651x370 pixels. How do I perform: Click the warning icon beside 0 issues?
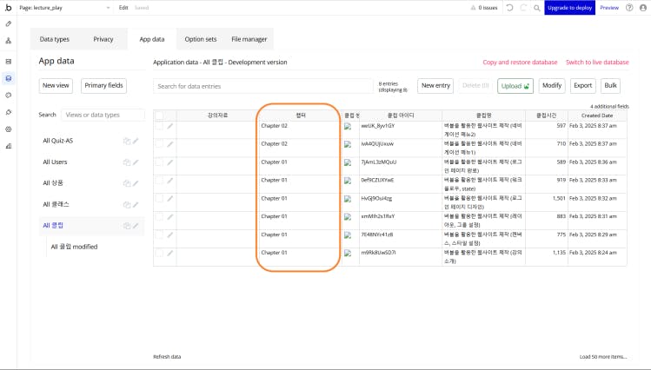(x=473, y=8)
